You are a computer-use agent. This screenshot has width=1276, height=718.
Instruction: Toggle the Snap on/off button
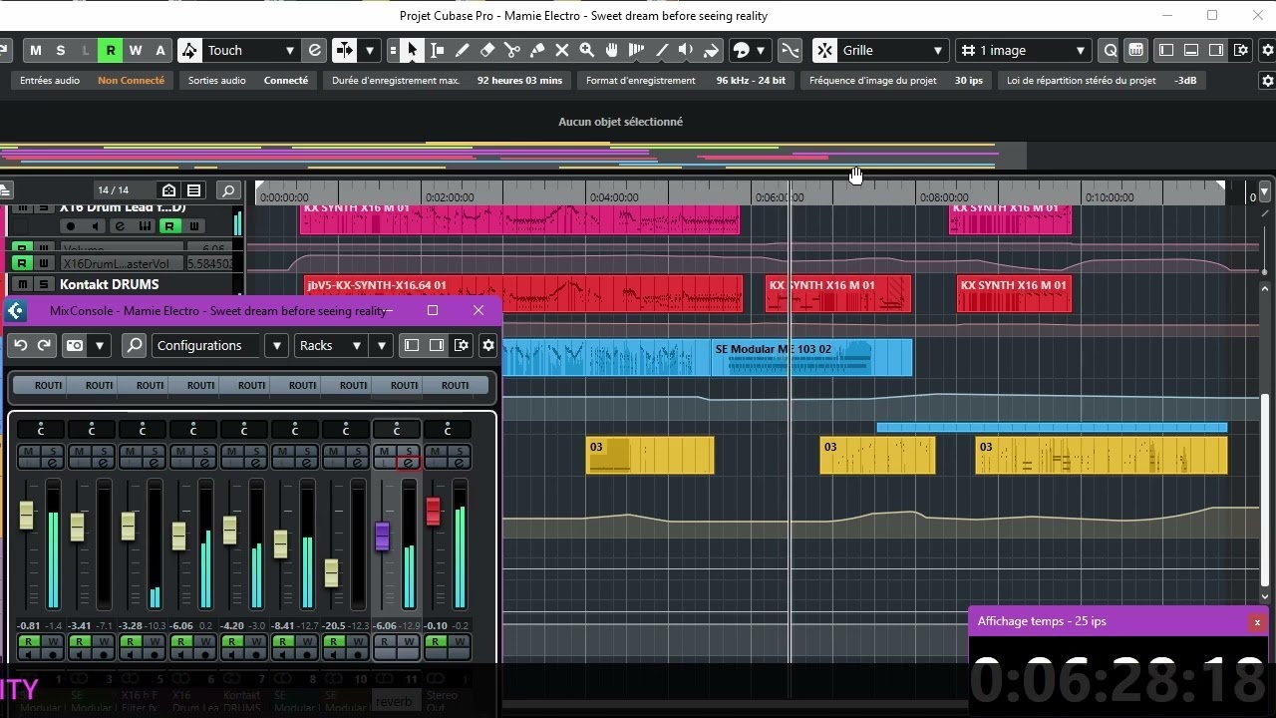[x=824, y=50]
